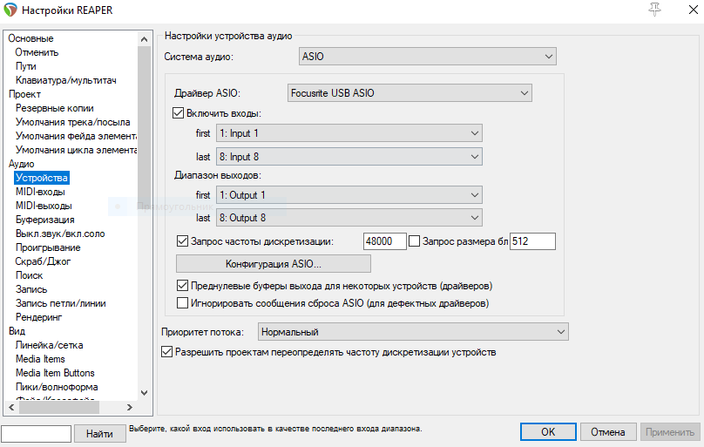
Task: Click the REAPER logo icon in title bar
Action: click(x=11, y=10)
